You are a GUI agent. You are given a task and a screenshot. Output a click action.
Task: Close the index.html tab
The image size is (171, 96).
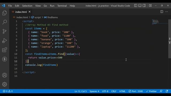tap(30, 12)
